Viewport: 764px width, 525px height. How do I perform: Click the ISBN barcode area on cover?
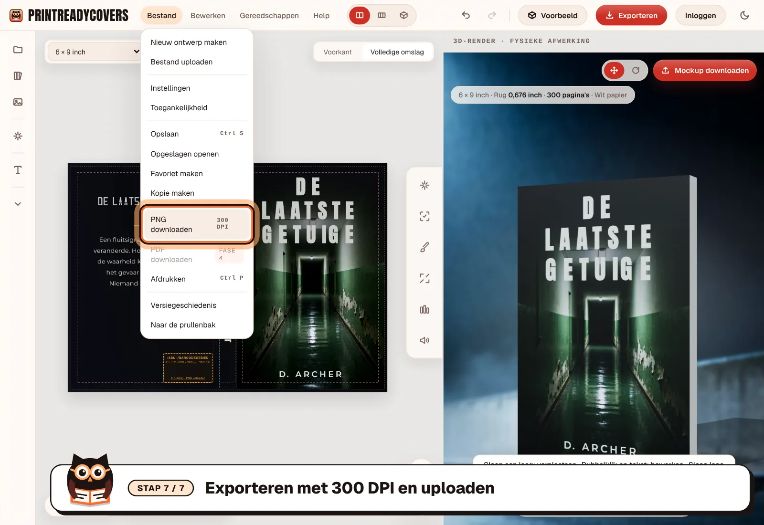[x=188, y=368]
